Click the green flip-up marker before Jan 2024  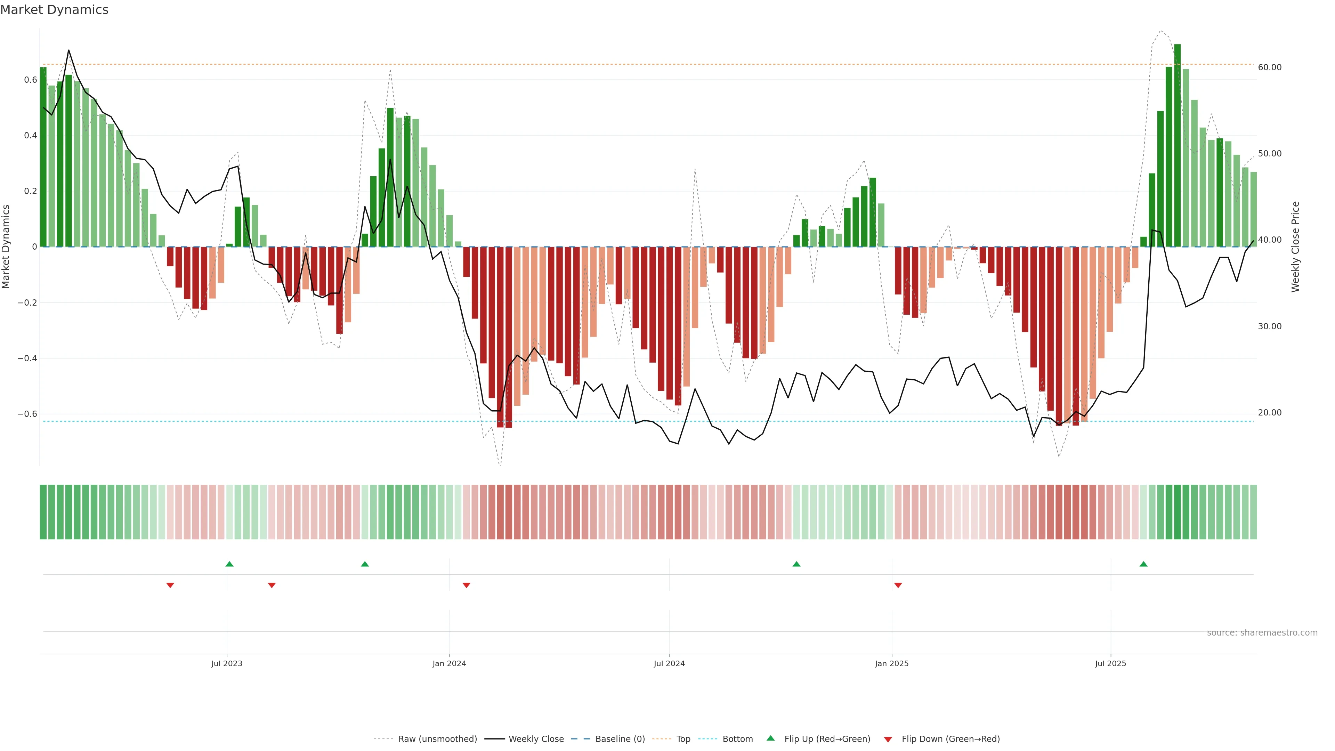pos(365,564)
